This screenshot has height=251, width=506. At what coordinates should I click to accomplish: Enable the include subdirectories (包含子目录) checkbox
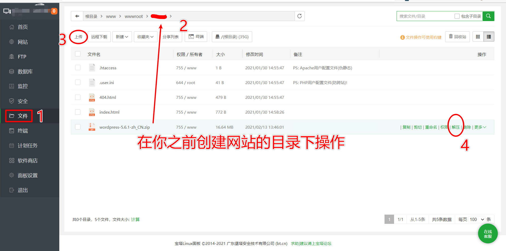(457, 16)
